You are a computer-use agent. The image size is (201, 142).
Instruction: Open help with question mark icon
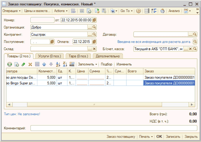[x=138, y=11]
